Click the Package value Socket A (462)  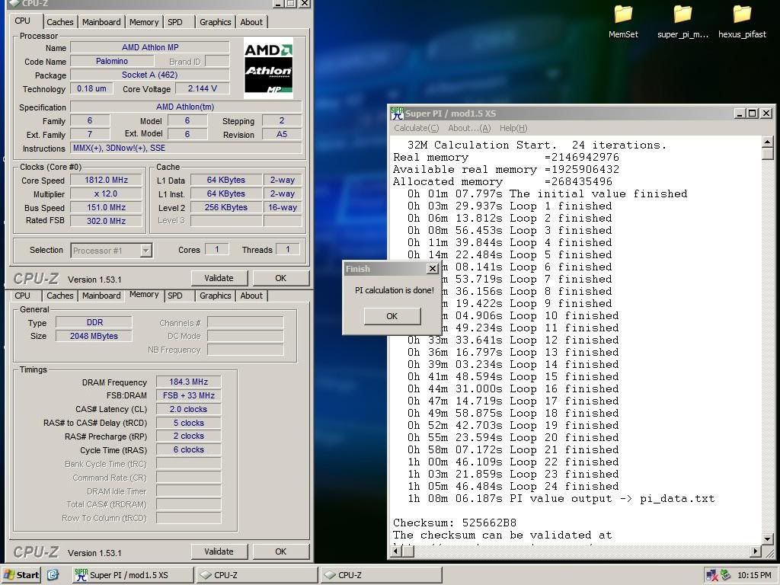pyautogui.click(x=150, y=75)
